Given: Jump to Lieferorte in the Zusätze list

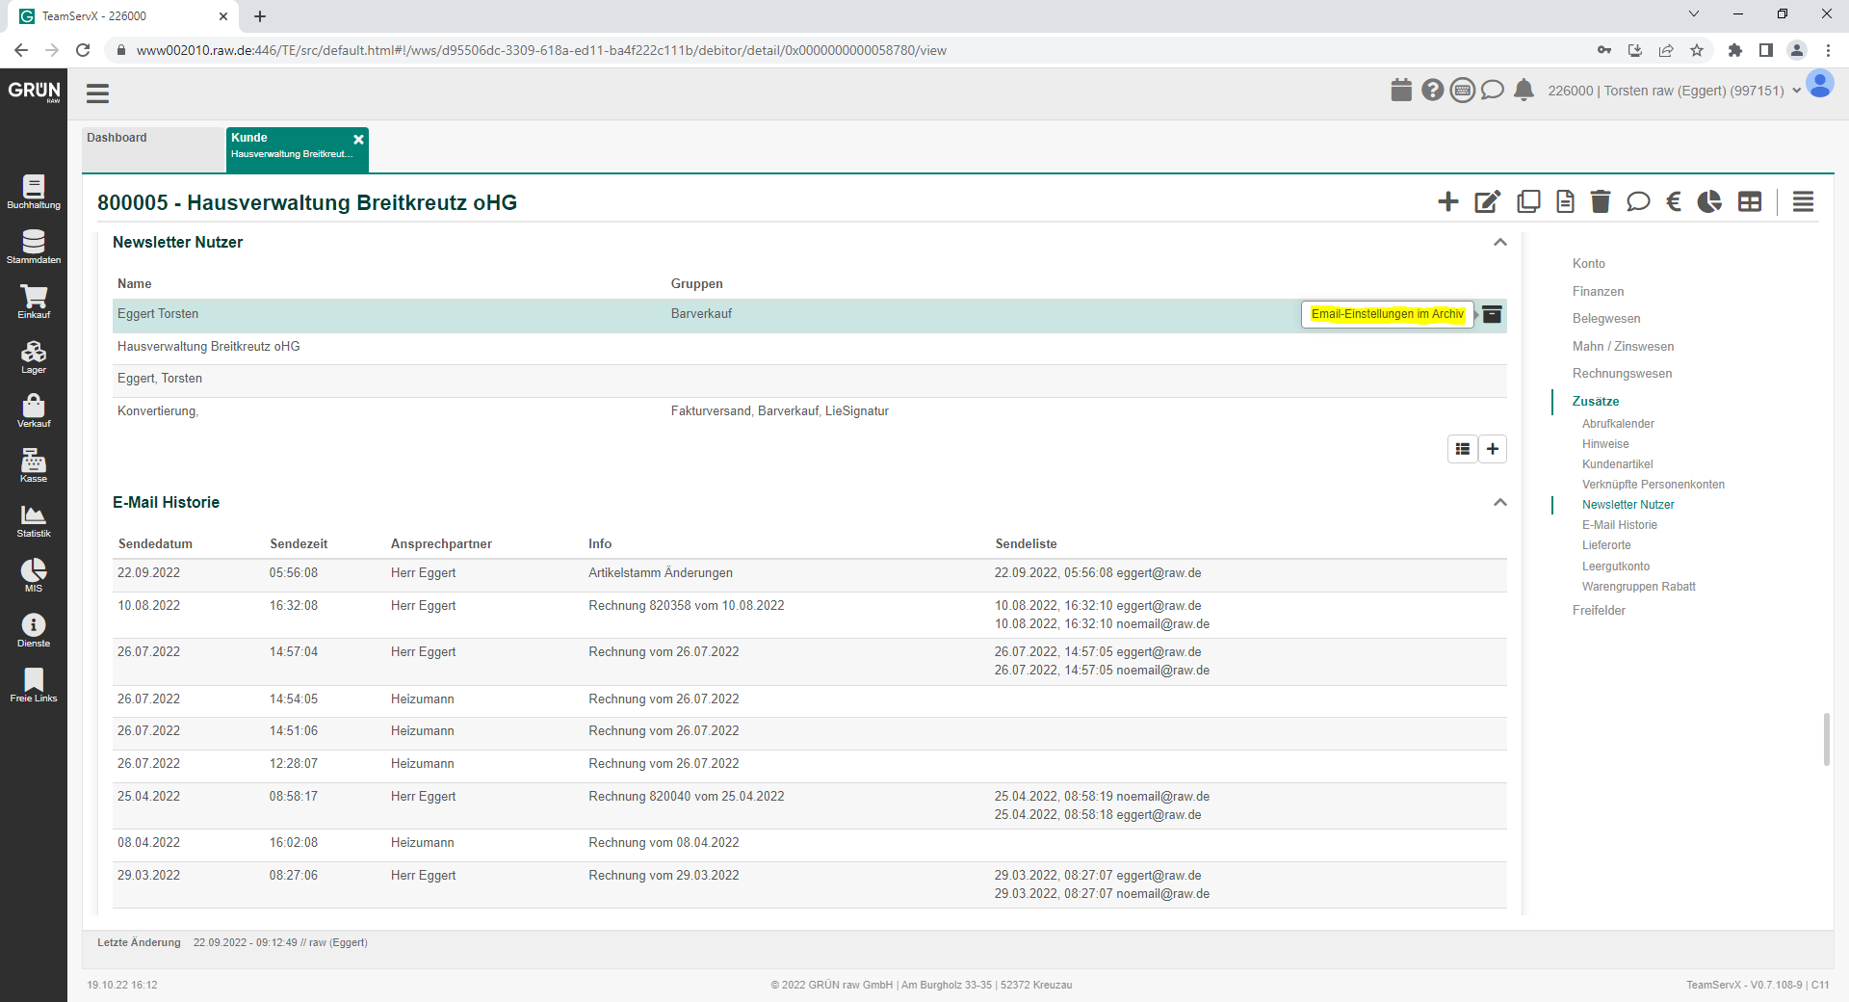Looking at the screenshot, I should click(1605, 545).
